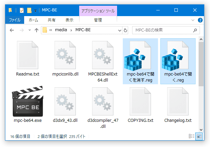Viewport: 210px width, 147px height.
Task: Select the COPYING.txt file icon
Action: [x=140, y=101]
